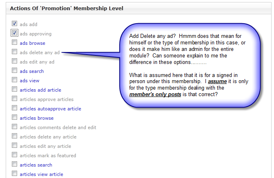Viewport: 274px width, 178px height.
Task: Open the 'articles autoapprove article' link
Action: coord(50,109)
